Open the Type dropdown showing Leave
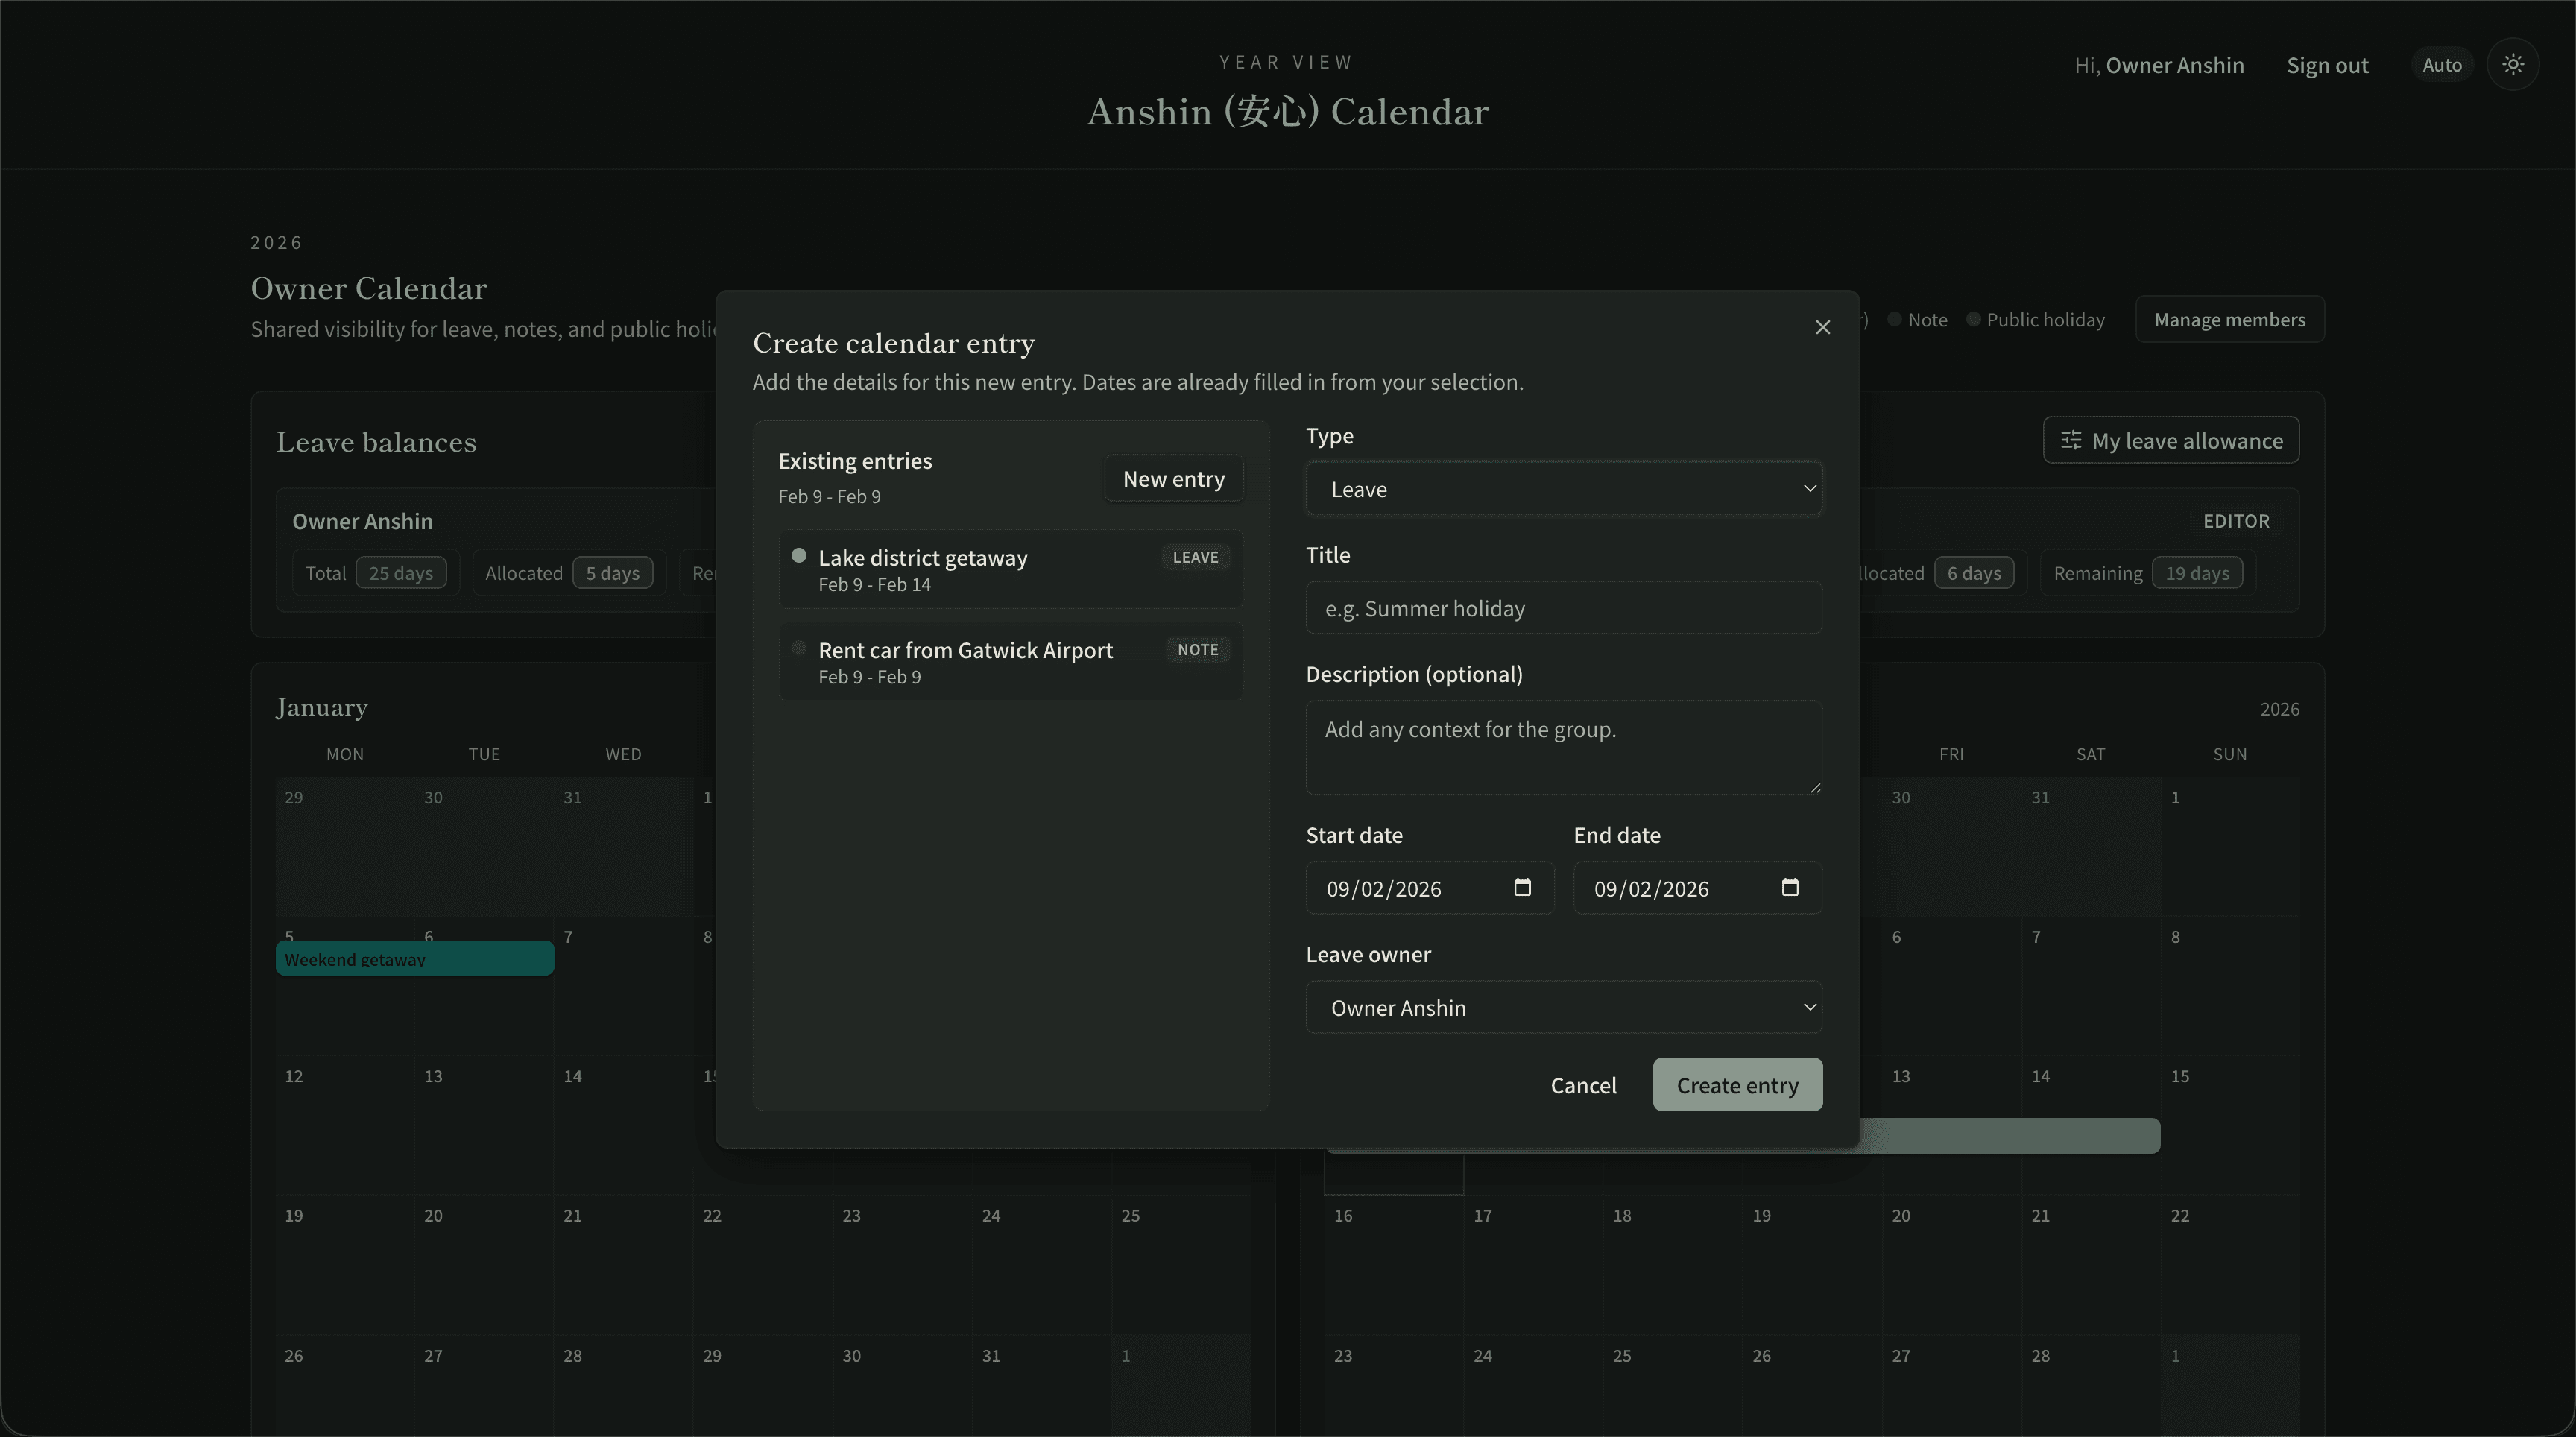2576x1437 pixels. 1564,489
